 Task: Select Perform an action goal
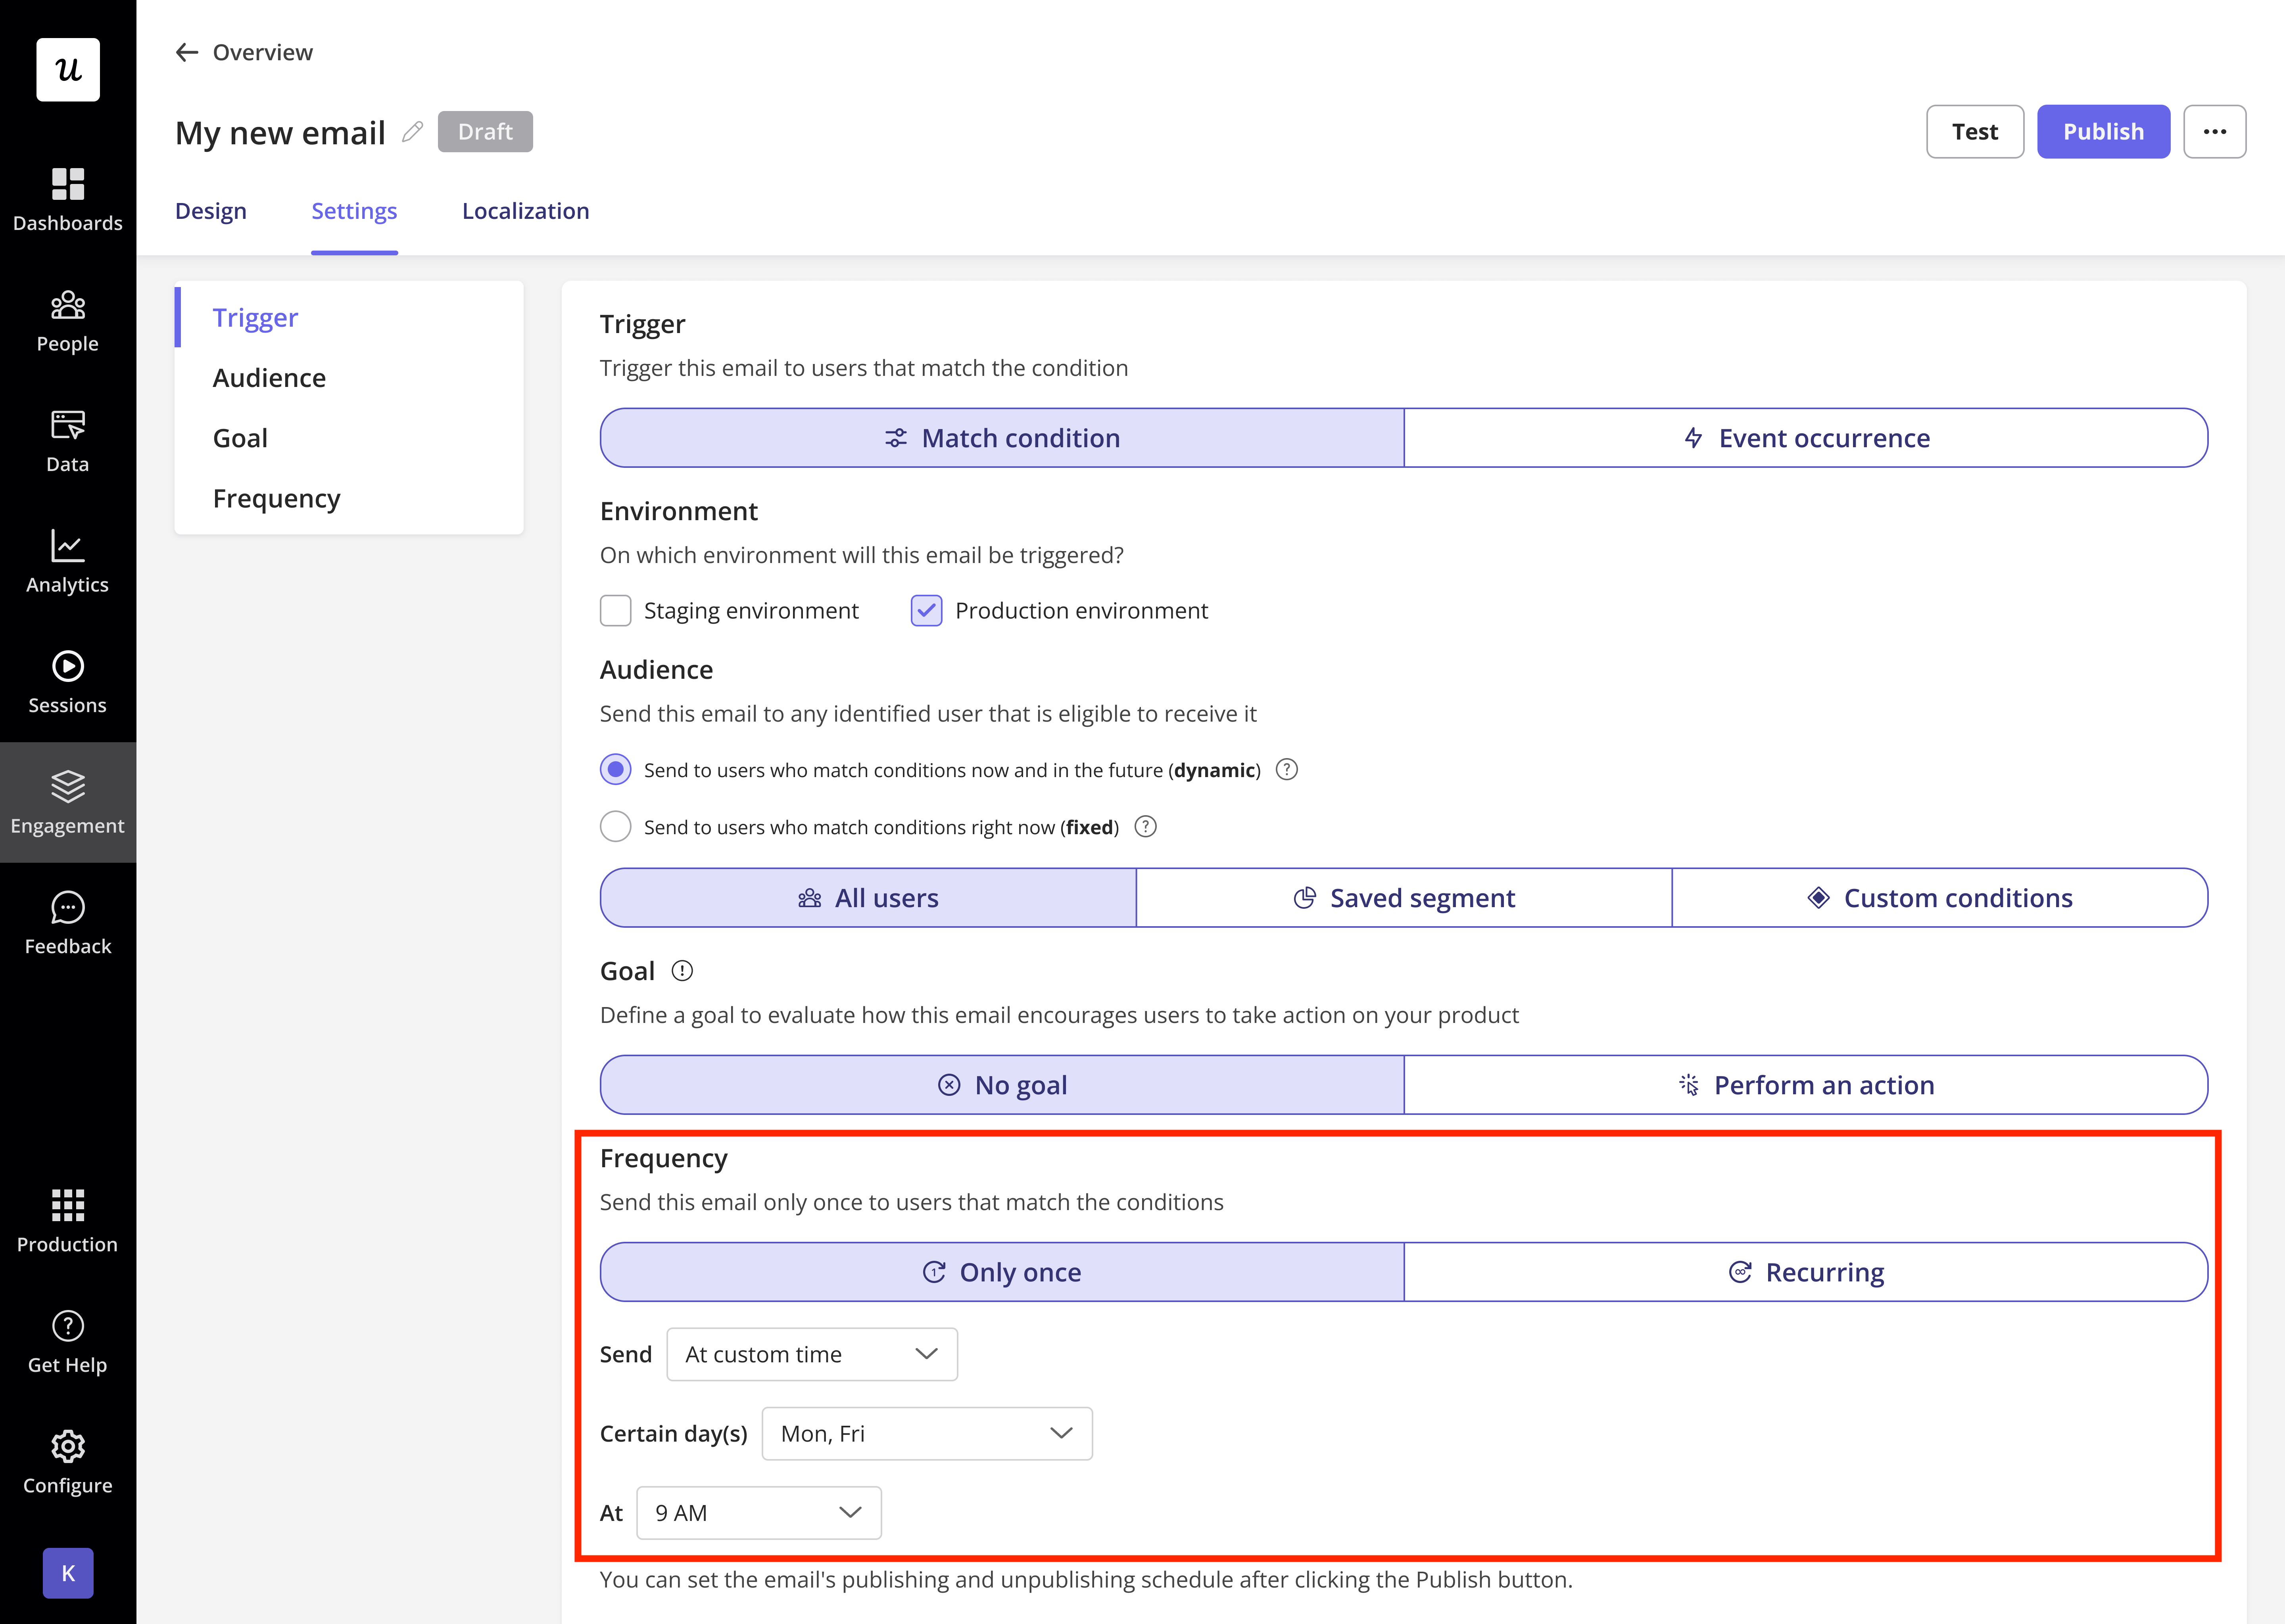click(1806, 1085)
